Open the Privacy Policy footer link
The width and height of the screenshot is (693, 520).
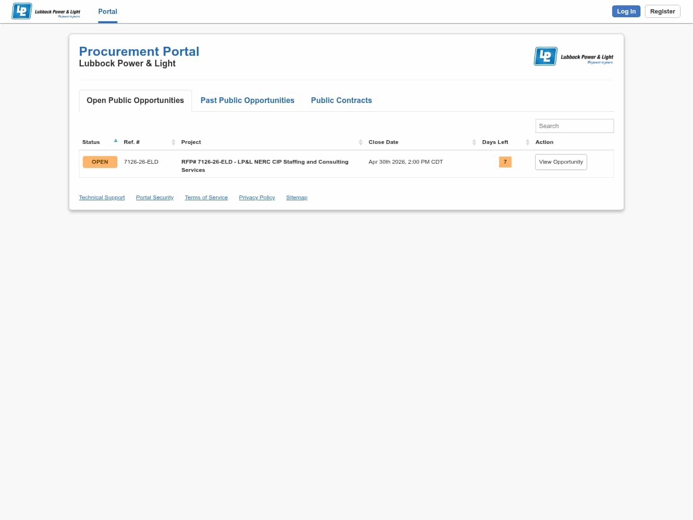[x=257, y=197]
